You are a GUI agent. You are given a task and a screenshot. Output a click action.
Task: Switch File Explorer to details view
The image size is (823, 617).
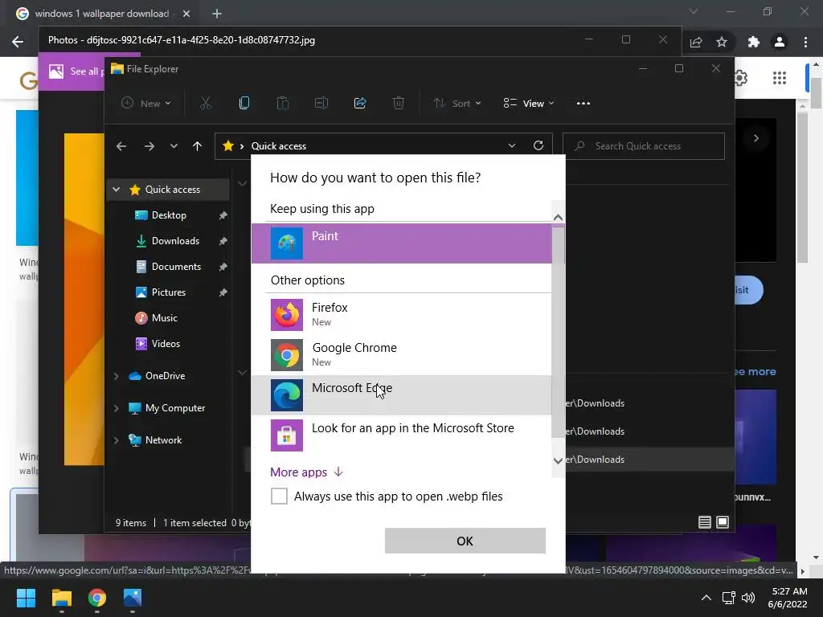(704, 522)
